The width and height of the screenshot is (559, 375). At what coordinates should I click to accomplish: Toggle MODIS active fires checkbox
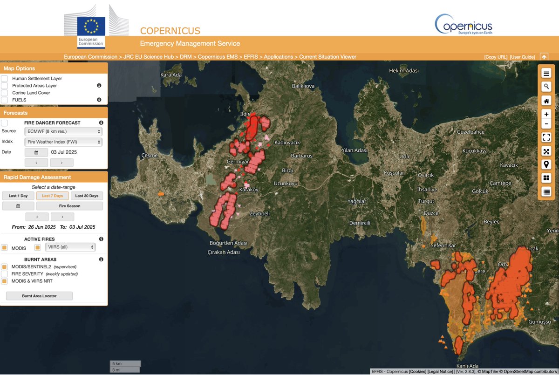(x=4, y=248)
